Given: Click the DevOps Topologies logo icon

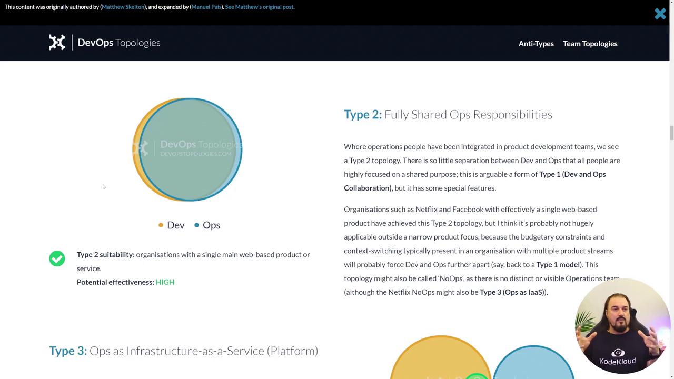Looking at the screenshot, I should pyautogui.click(x=57, y=43).
